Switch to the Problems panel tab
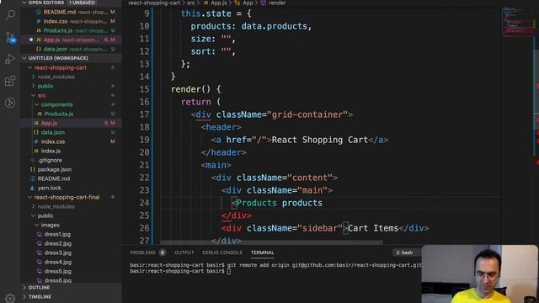This screenshot has width=539, height=303. click(142, 252)
